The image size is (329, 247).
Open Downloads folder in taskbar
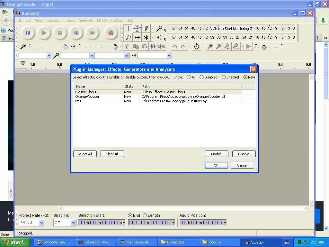tap(178, 242)
